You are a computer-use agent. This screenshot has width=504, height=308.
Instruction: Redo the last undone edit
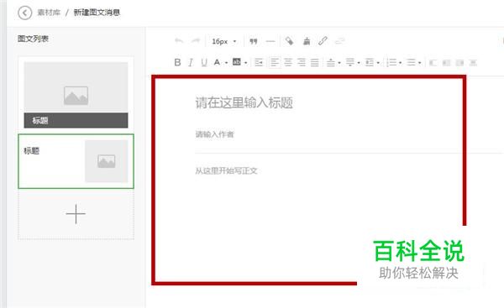point(196,41)
